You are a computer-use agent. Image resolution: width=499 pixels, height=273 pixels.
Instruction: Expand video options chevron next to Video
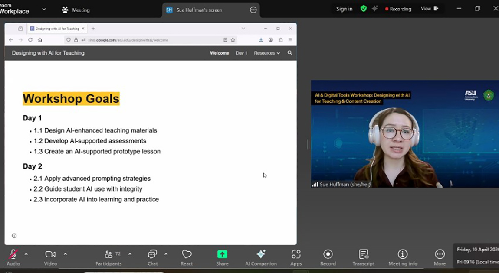click(x=65, y=254)
